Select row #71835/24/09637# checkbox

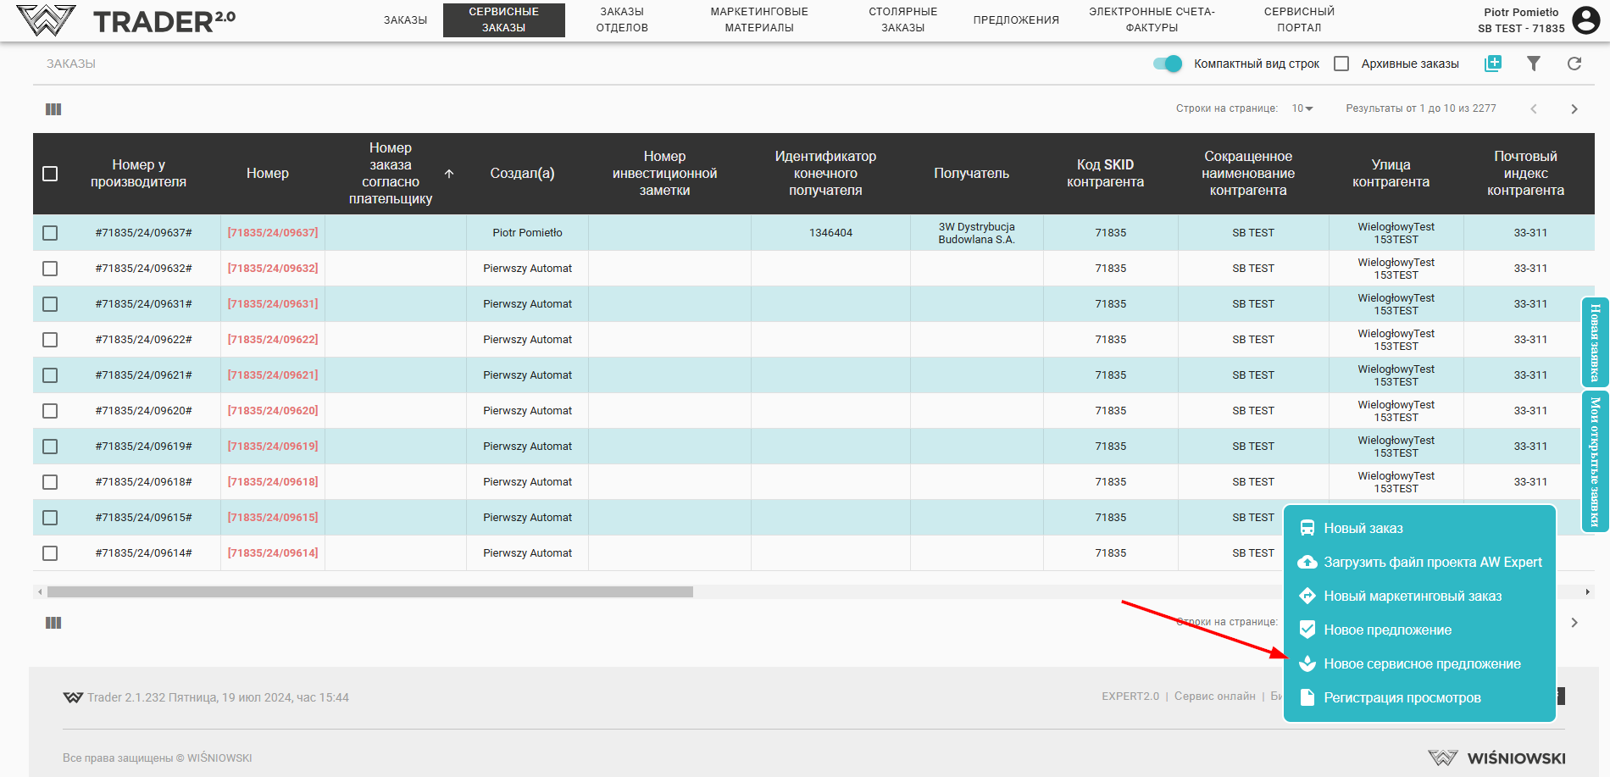(x=50, y=233)
